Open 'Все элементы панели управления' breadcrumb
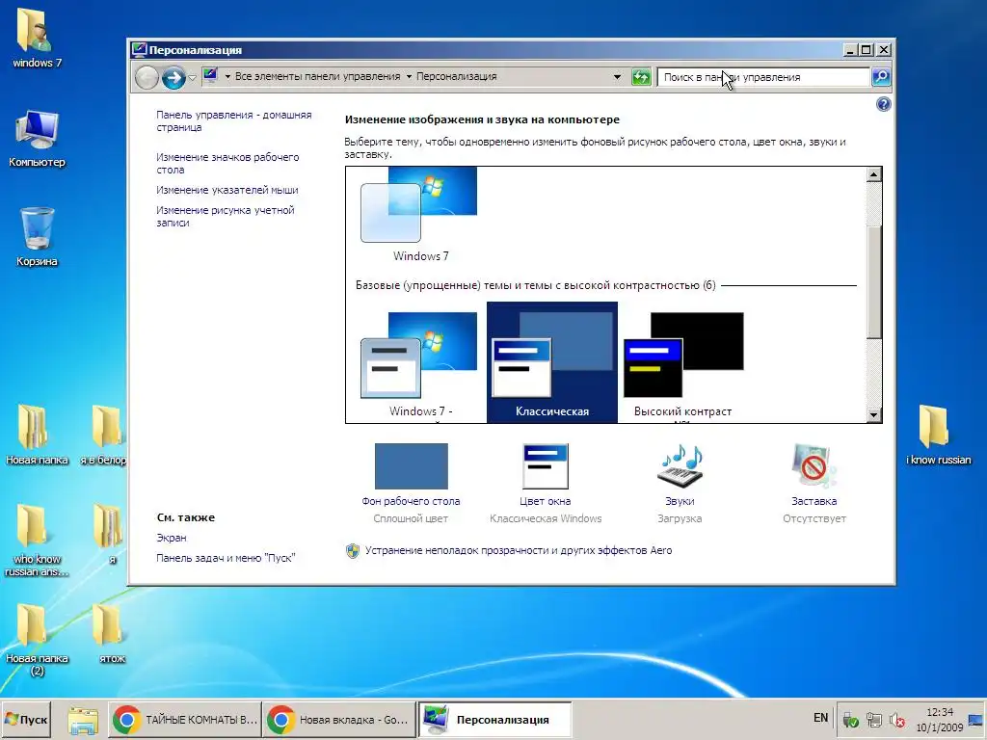987x740 pixels. point(317,77)
